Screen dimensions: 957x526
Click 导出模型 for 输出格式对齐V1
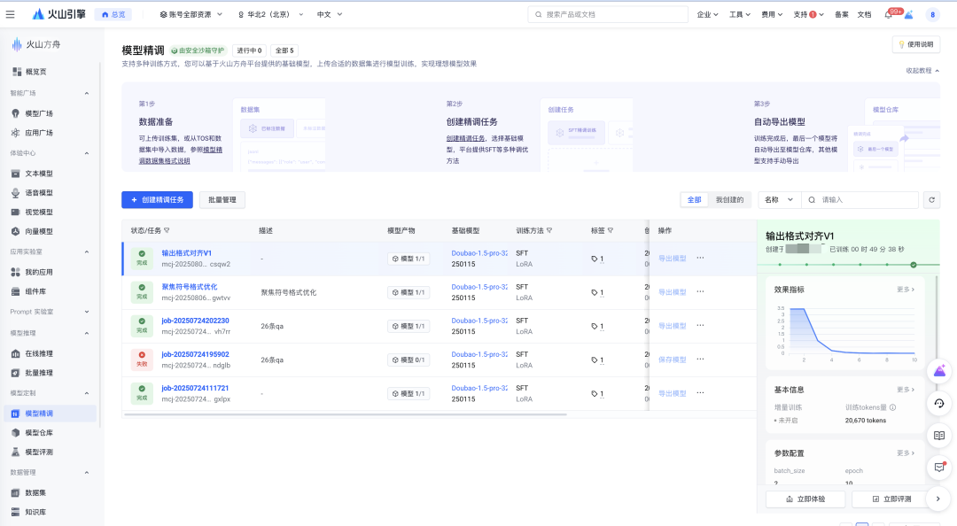tap(672, 259)
